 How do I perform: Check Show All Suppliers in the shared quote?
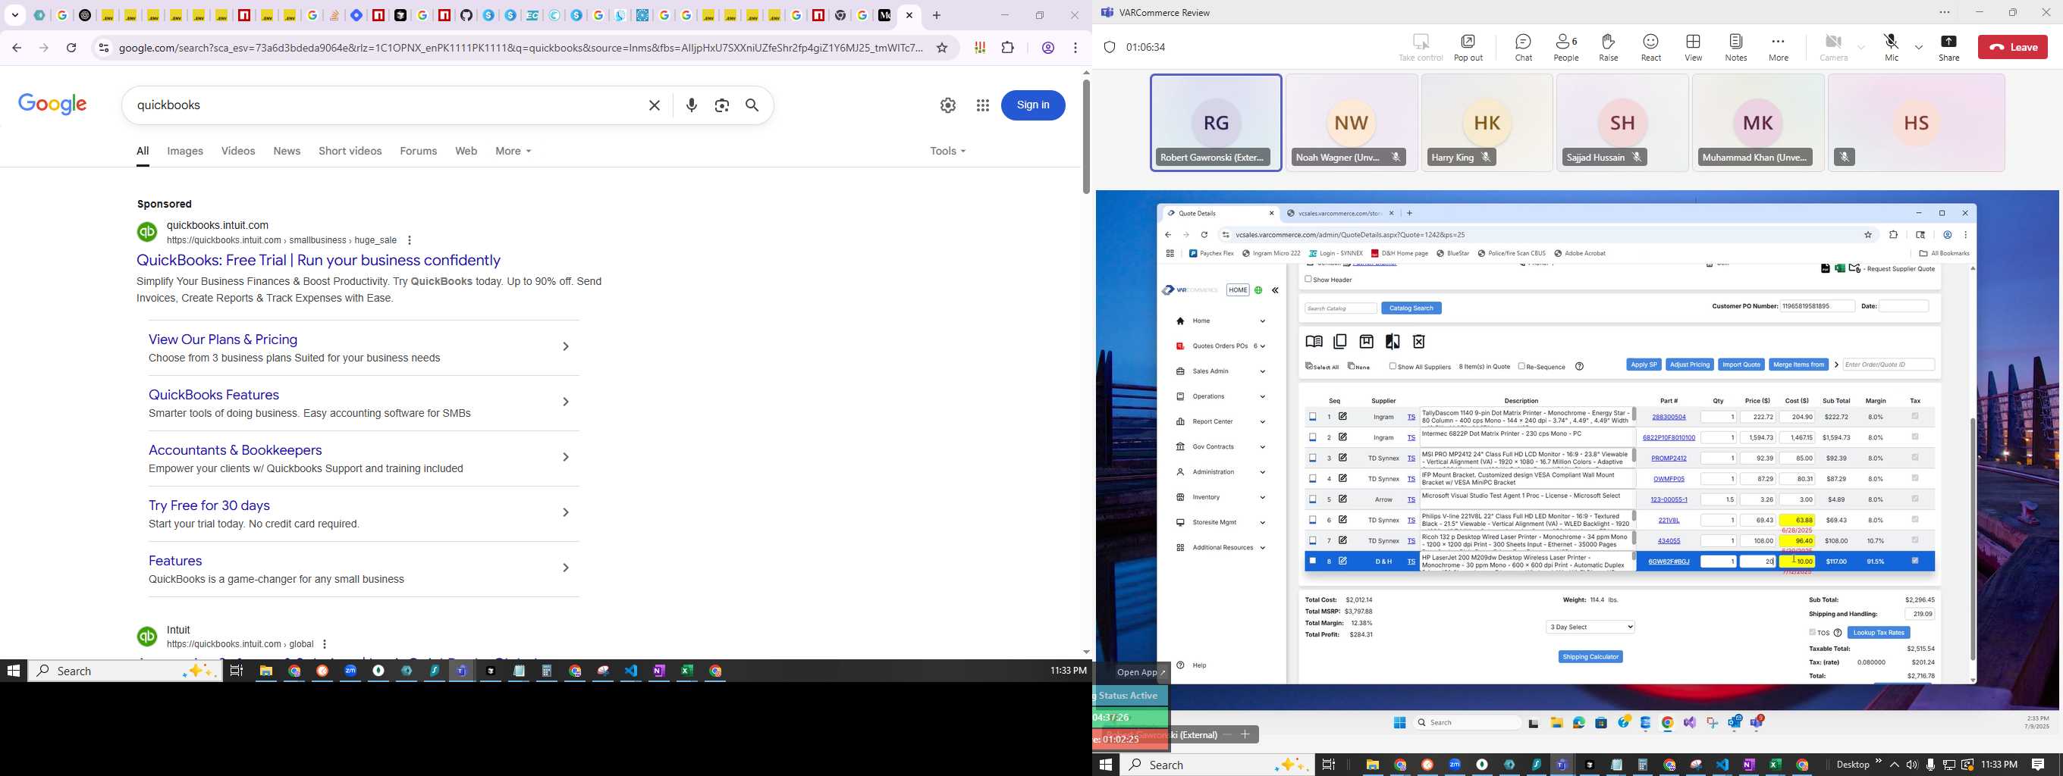[x=1393, y=365]
